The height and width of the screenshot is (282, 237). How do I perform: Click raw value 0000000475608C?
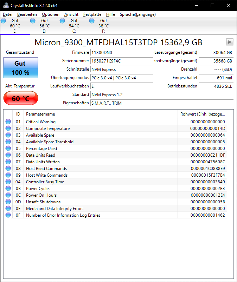click(208, 162)
